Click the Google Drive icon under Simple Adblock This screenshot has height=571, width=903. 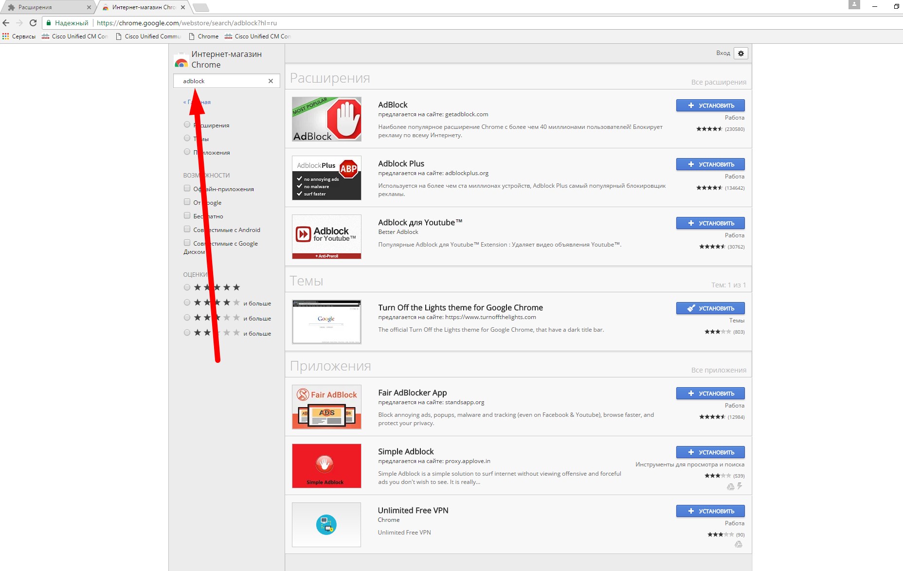(x=730, y=486)
